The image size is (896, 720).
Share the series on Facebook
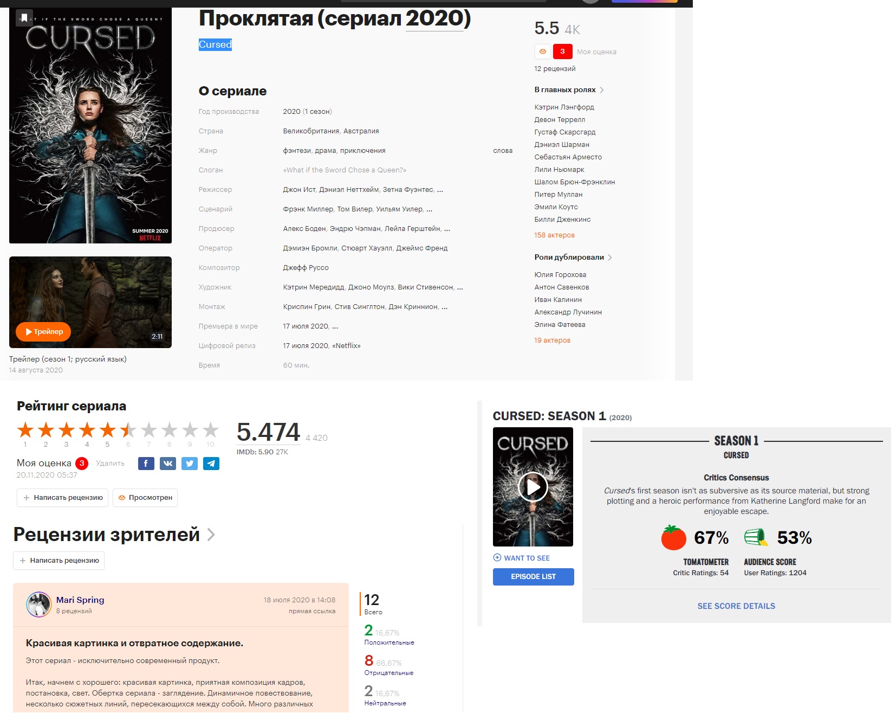146,464
